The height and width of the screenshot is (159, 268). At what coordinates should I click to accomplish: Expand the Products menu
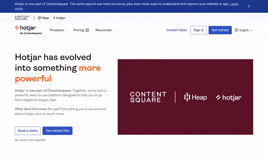[58, 30]
